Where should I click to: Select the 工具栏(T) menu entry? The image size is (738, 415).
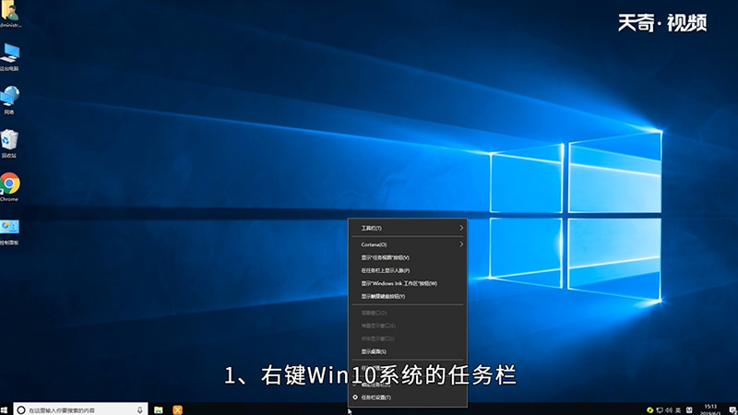tap(408, 228)
